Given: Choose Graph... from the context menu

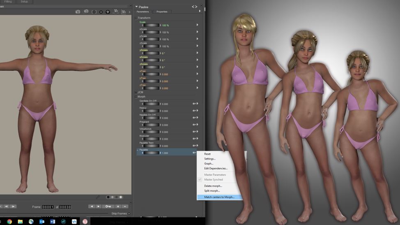Looking at the screenshot, I should pyautogui.click(x=209, y=164).
